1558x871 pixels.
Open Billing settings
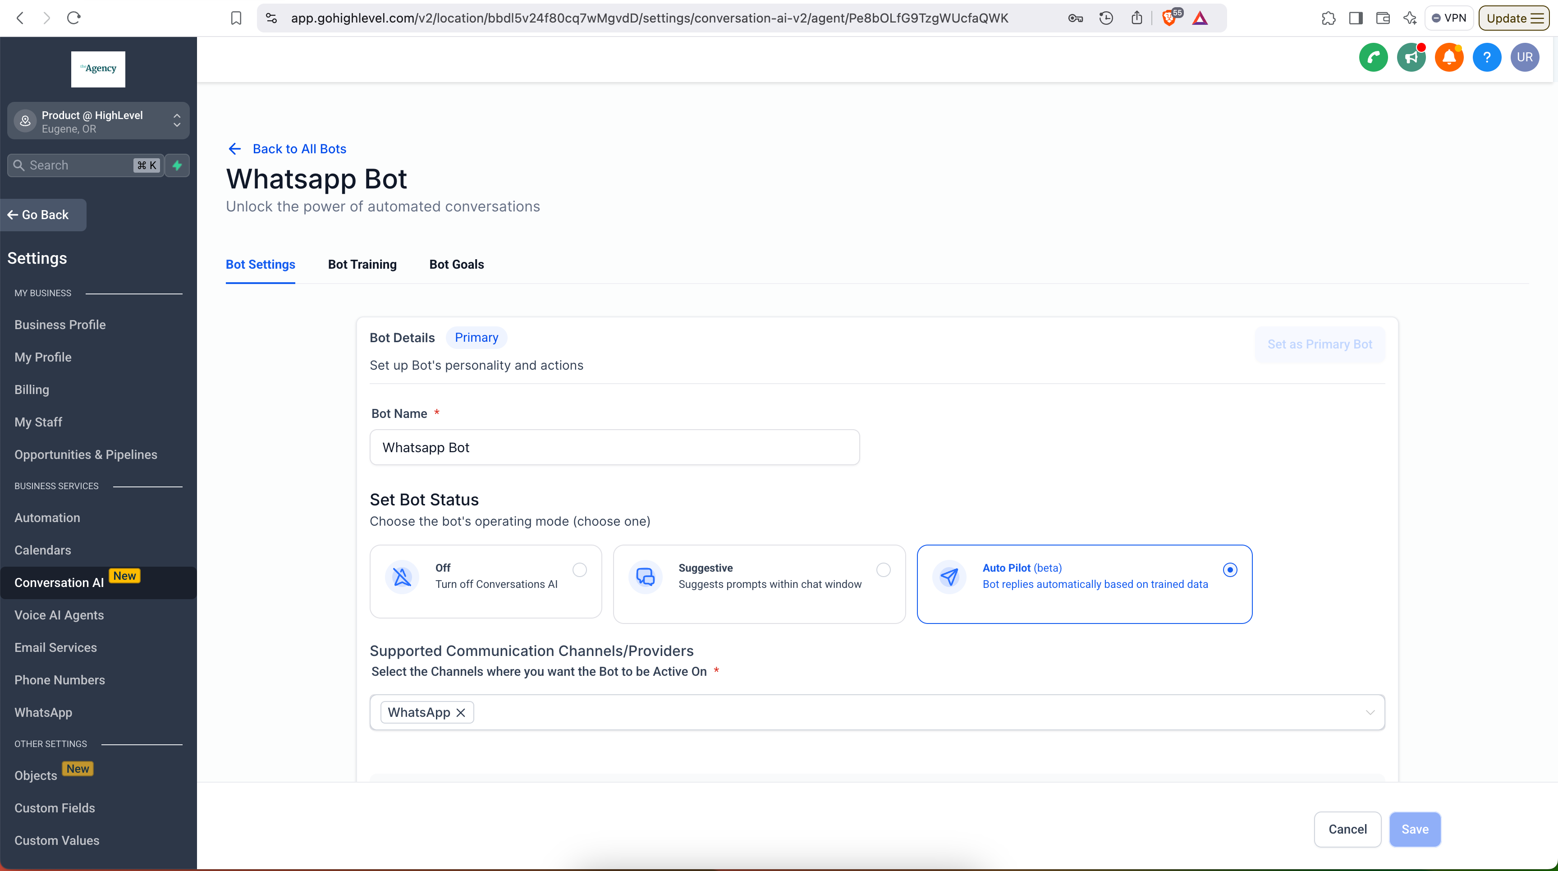point(32,390)
